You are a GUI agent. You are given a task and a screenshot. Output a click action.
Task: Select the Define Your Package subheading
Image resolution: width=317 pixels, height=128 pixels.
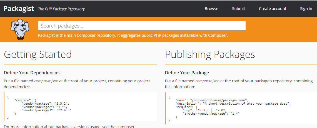point(187,73)
